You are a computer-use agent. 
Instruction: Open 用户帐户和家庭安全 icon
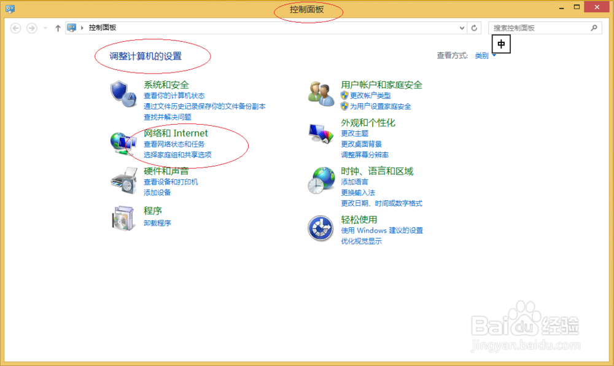click(x=321, y=92)
